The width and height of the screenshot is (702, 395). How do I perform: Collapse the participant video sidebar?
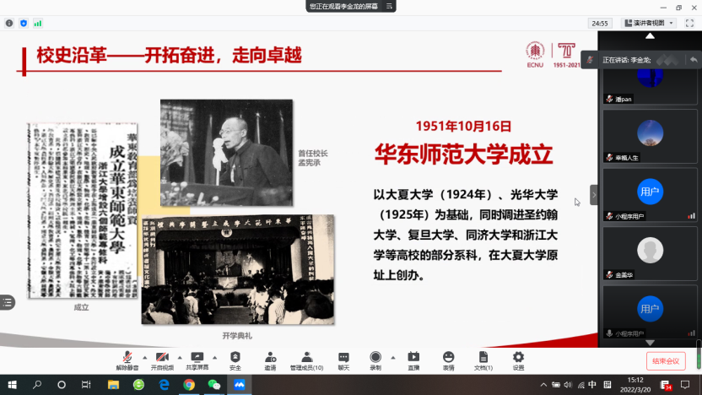593,194
